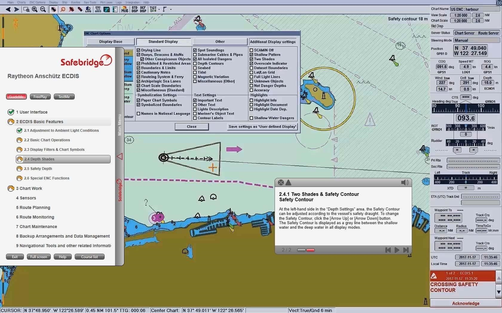The width and height of the screenshot is (502, 313).
Task: Enable the SCAMIN Off checkbox
Action: pos(251,50)
